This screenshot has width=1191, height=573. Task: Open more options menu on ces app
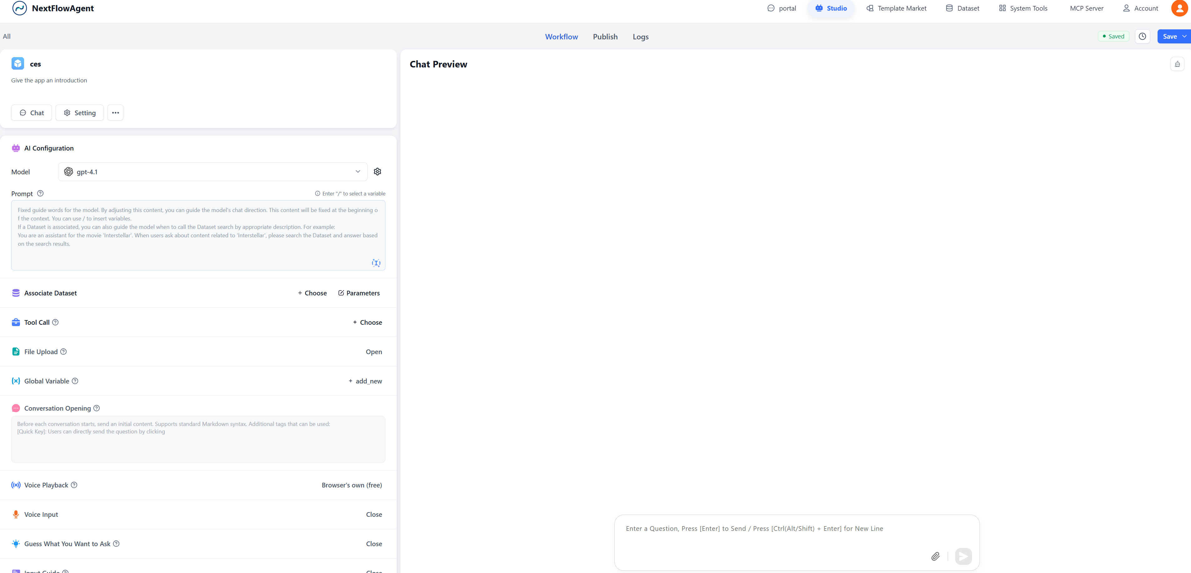(x=115, y=112)
